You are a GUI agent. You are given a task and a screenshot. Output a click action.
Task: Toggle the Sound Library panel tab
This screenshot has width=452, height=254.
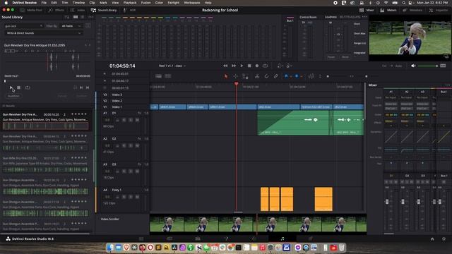[104, 10]
